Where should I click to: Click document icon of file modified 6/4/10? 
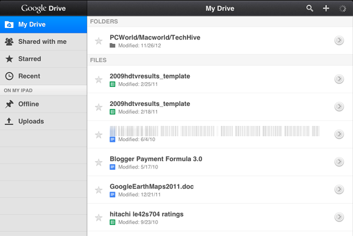pyautogui.click(x=113, y=139)
